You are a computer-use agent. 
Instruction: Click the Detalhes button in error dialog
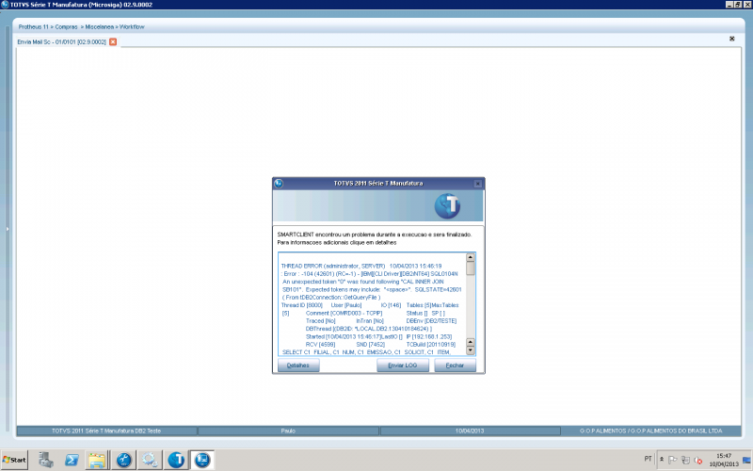298,365
